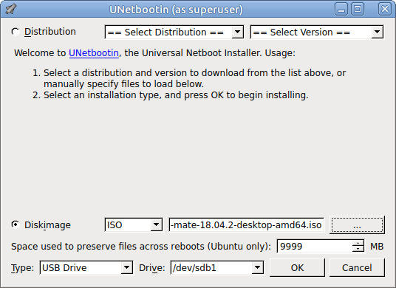Screen dimensions: 396x288
Task: Open the USB Drive type dropdown
Action: click(x=86, y=267)
